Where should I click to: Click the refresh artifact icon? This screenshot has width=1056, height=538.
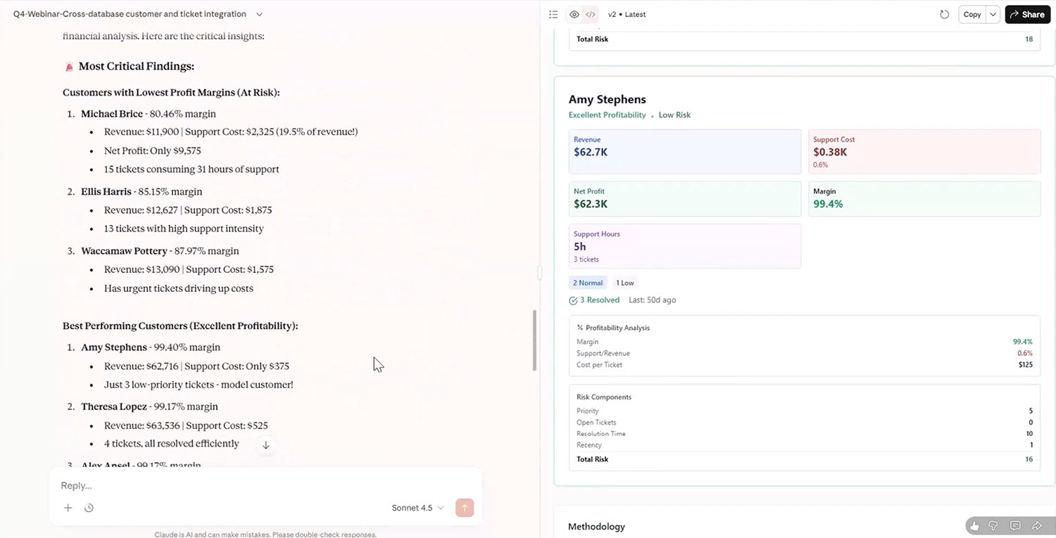pyautogui.click(x=944, y=15)
